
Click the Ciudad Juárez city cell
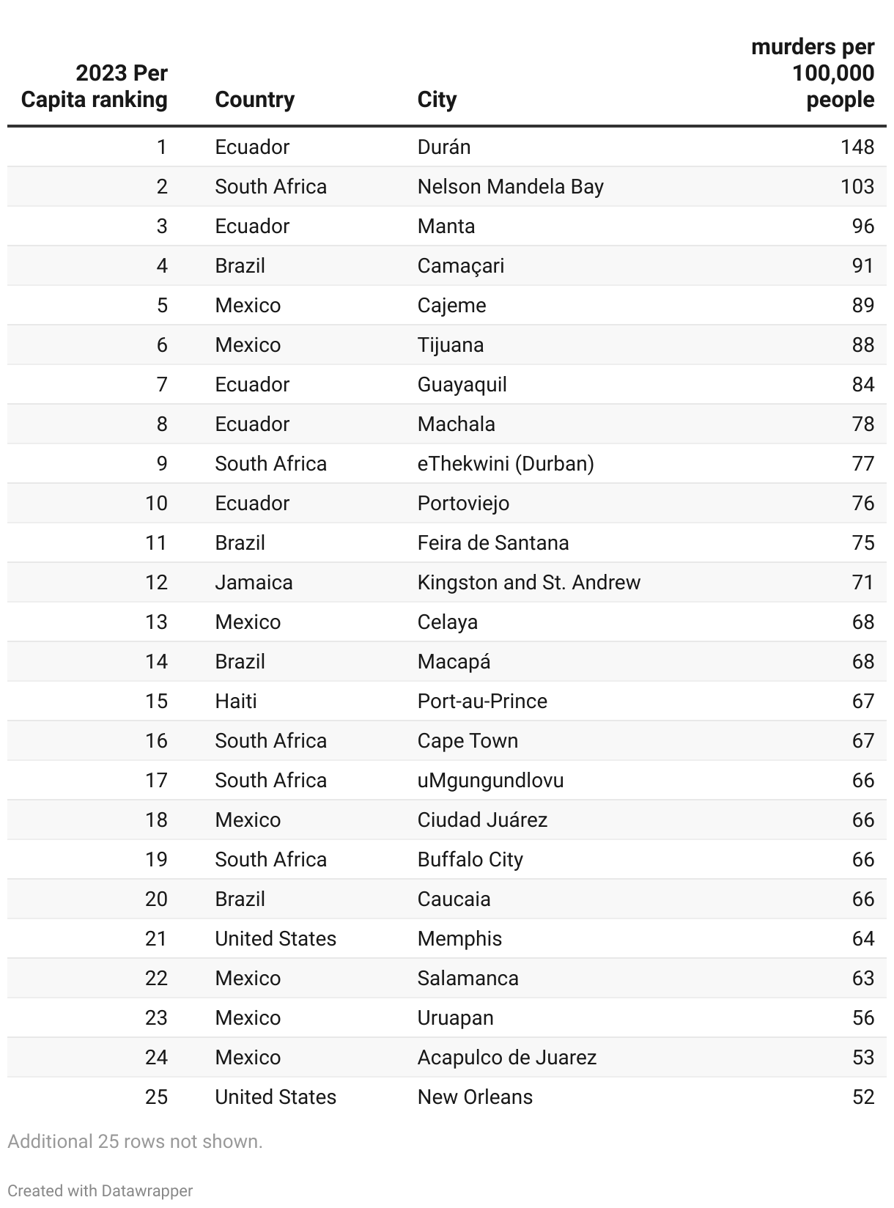click(482, 820)
